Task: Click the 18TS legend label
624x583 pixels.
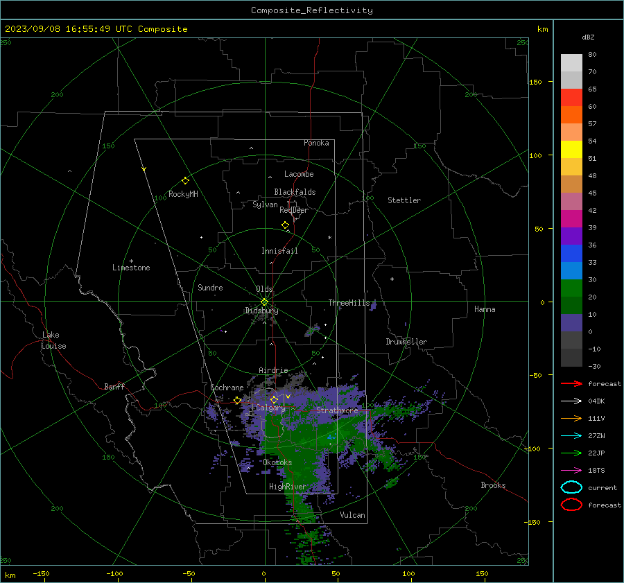Action: 596,471
